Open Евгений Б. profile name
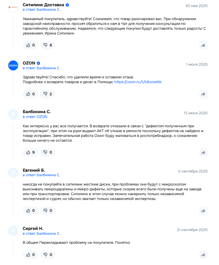The height and width of the screenshot is (265, 219). (34, 170)
